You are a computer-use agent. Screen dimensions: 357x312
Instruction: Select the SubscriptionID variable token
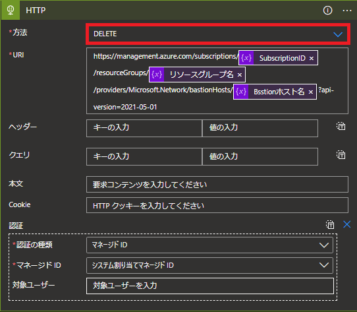[x=278, y=58]
